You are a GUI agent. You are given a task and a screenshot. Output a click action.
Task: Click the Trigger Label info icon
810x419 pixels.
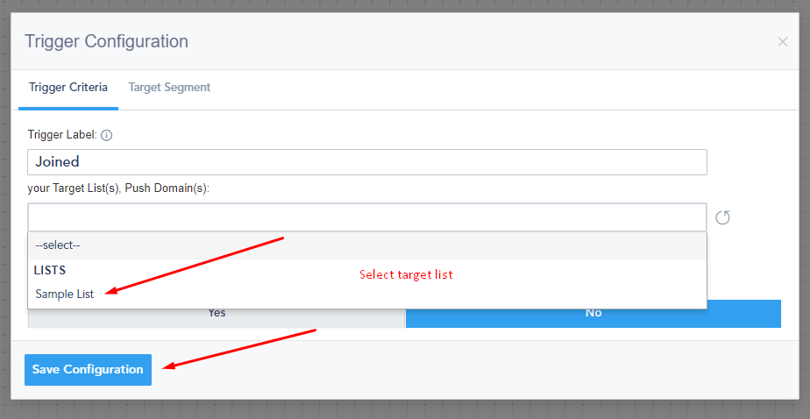tap(107, 136)
